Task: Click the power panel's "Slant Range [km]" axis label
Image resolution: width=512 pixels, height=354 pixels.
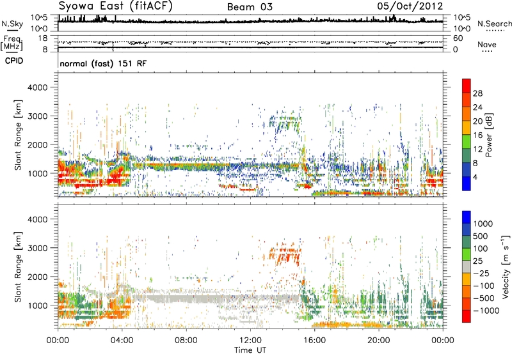Action: click(18, 135)
